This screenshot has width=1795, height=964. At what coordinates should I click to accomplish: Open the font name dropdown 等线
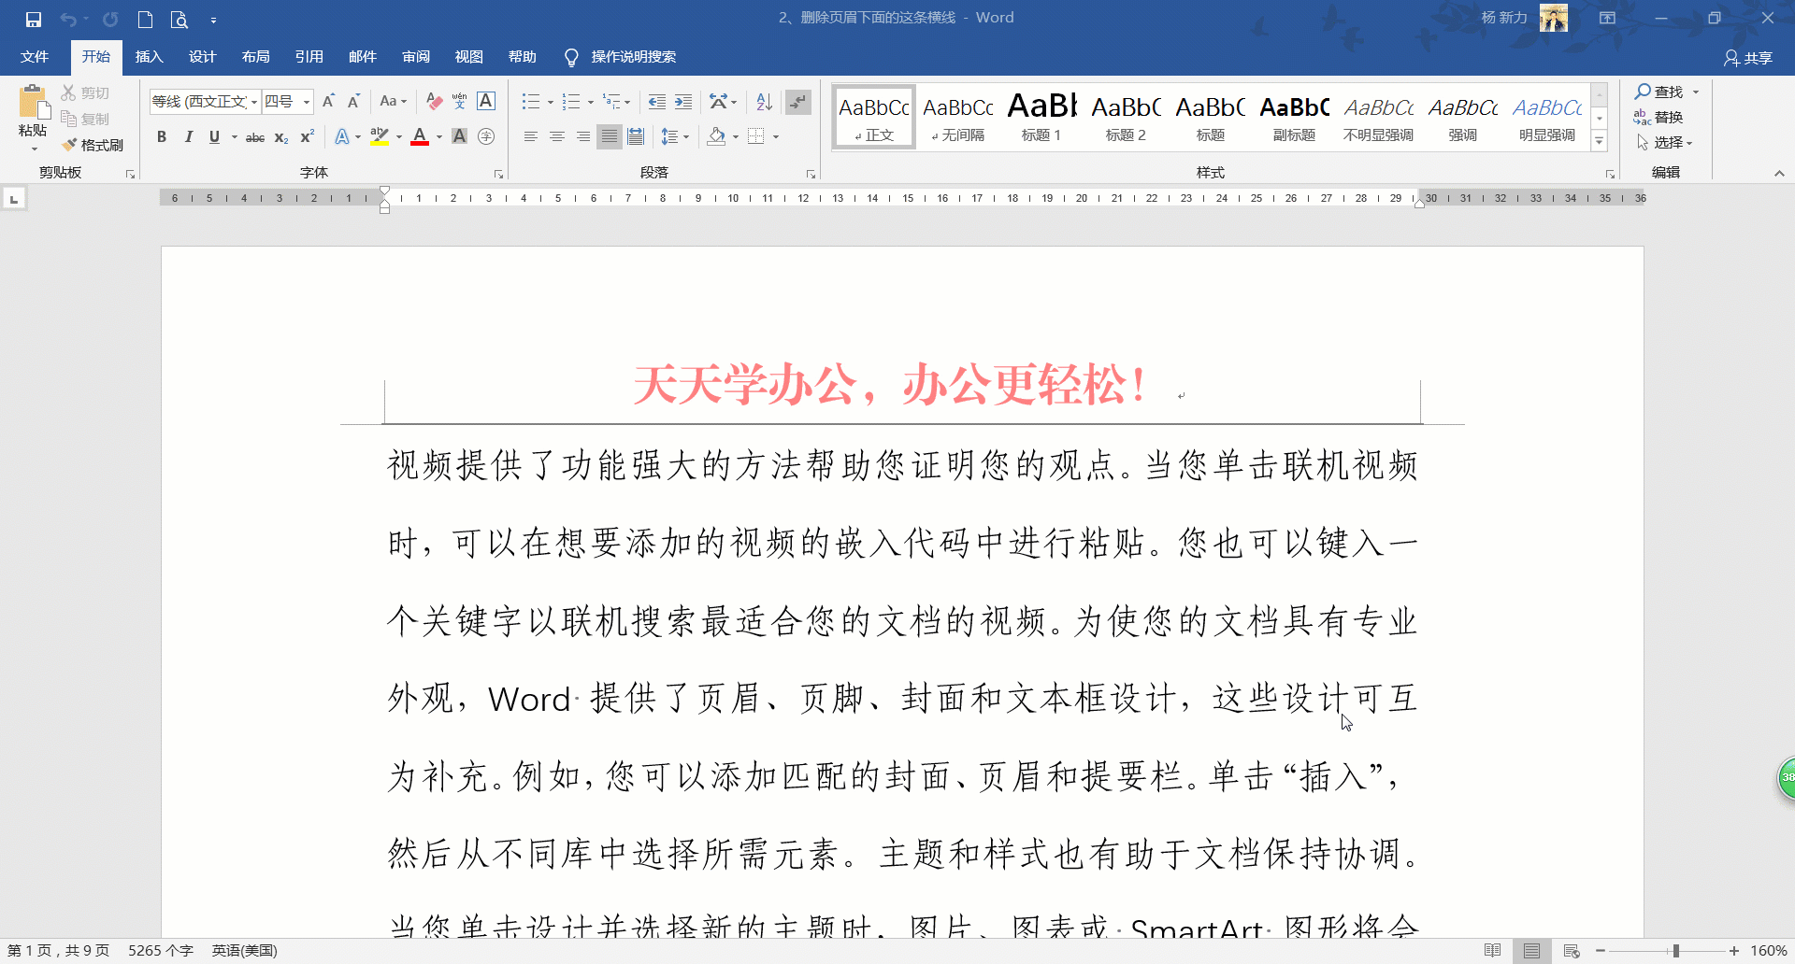point(253,102)
